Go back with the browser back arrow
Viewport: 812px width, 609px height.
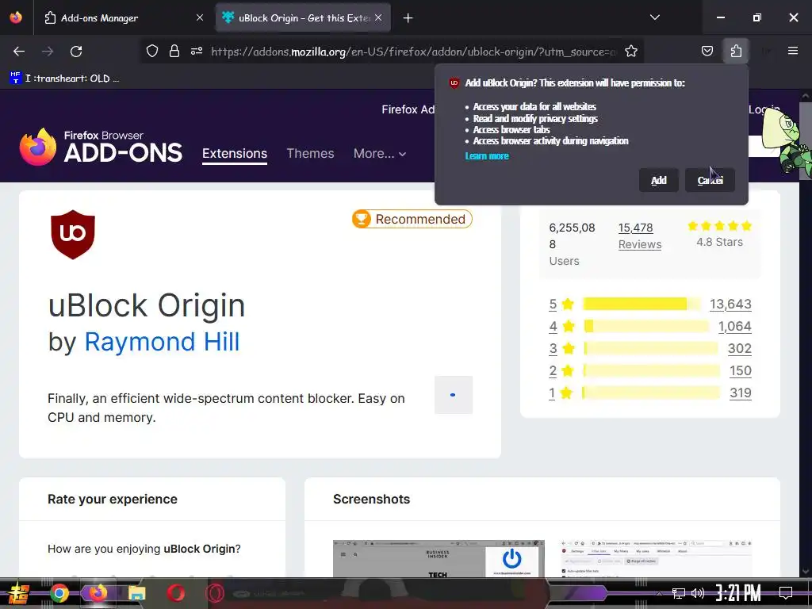19,52
